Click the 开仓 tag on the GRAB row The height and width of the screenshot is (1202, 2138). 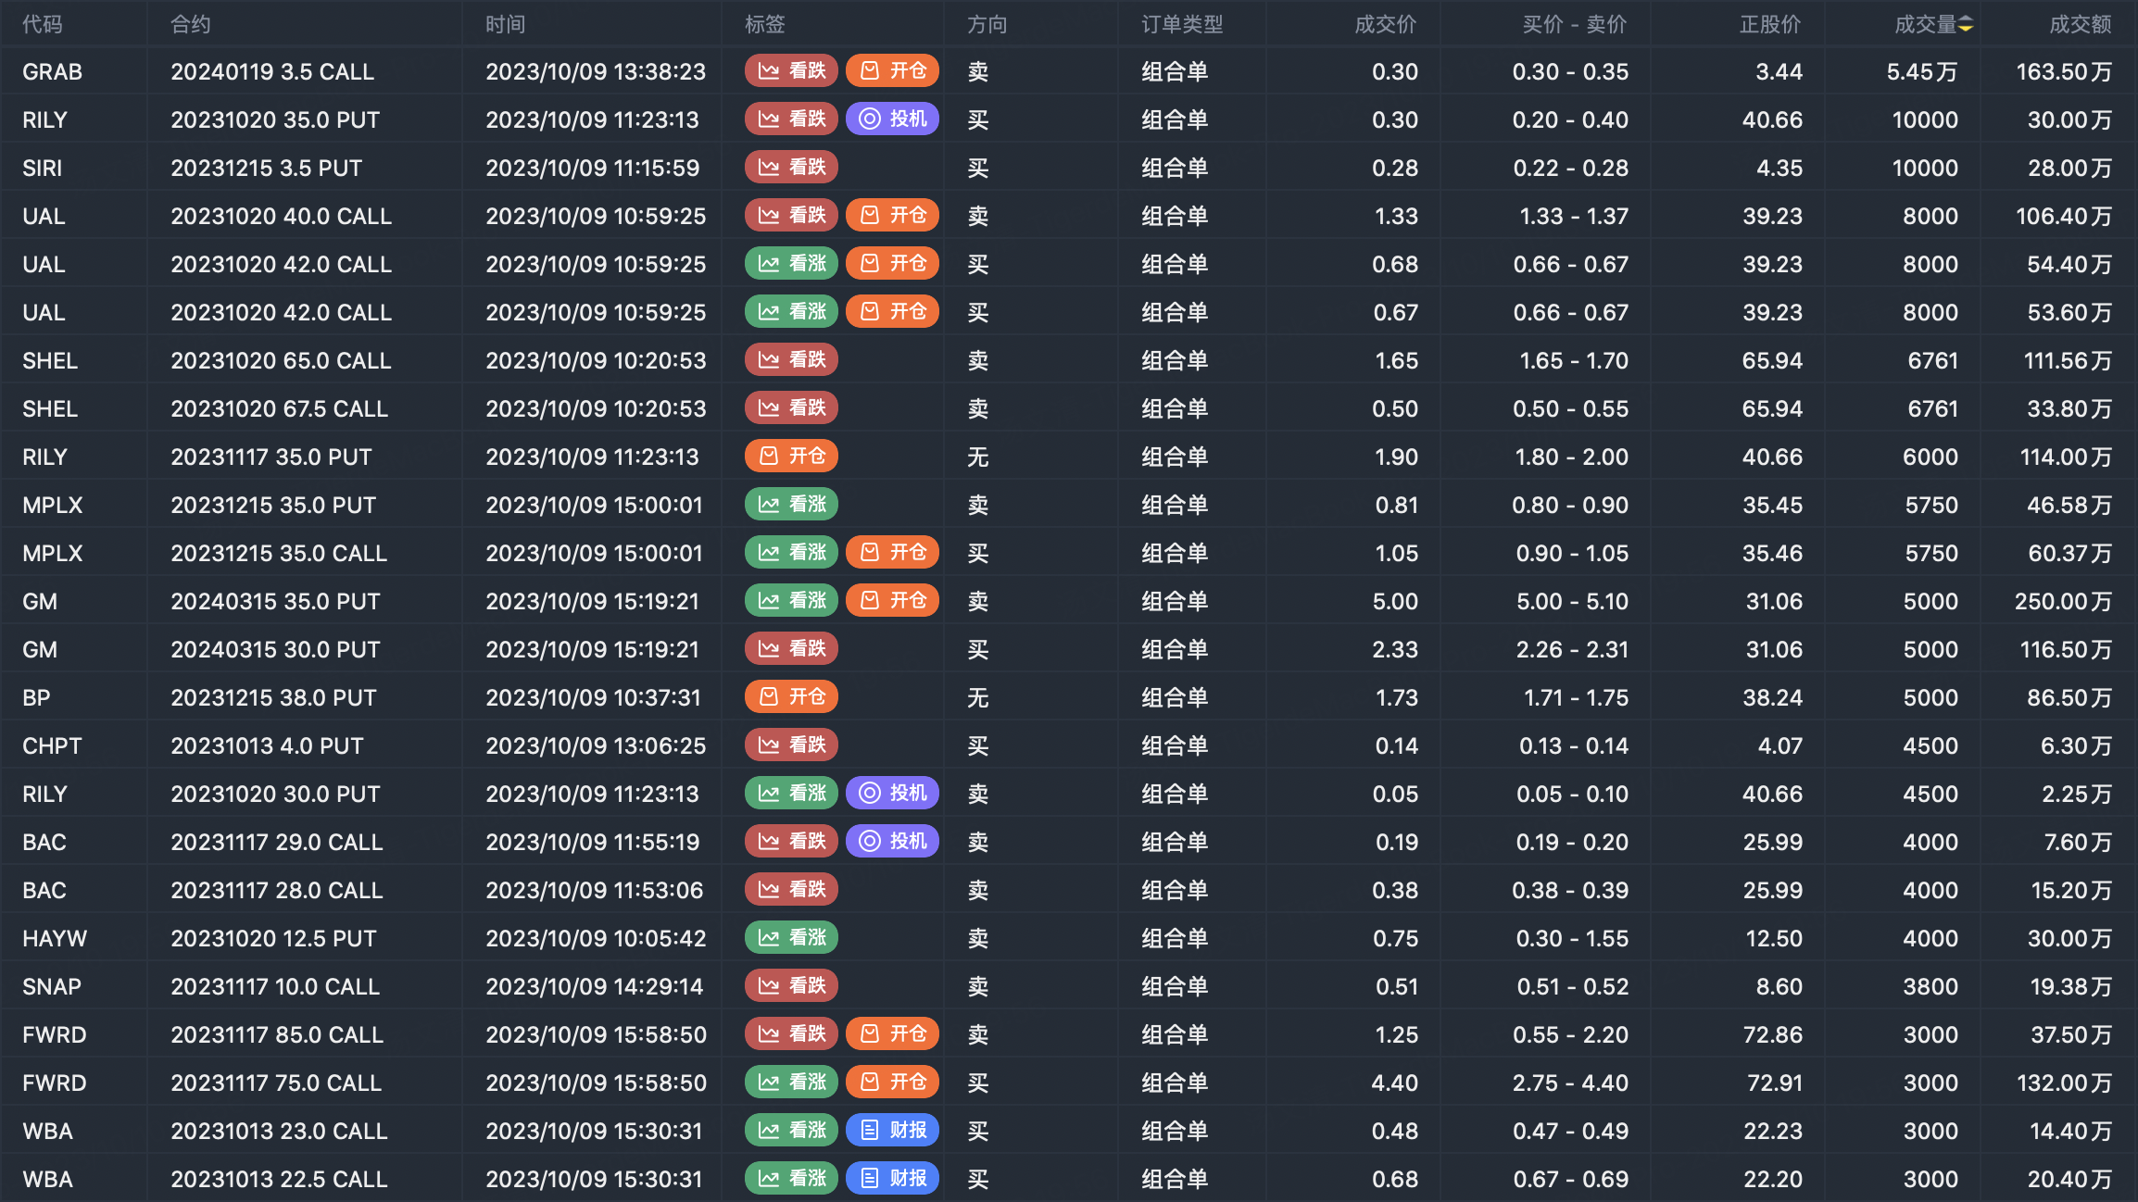click(892, 71)
